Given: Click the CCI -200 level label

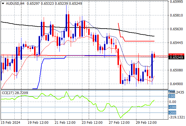Looking at the screenshot, I should click(172, 113).
